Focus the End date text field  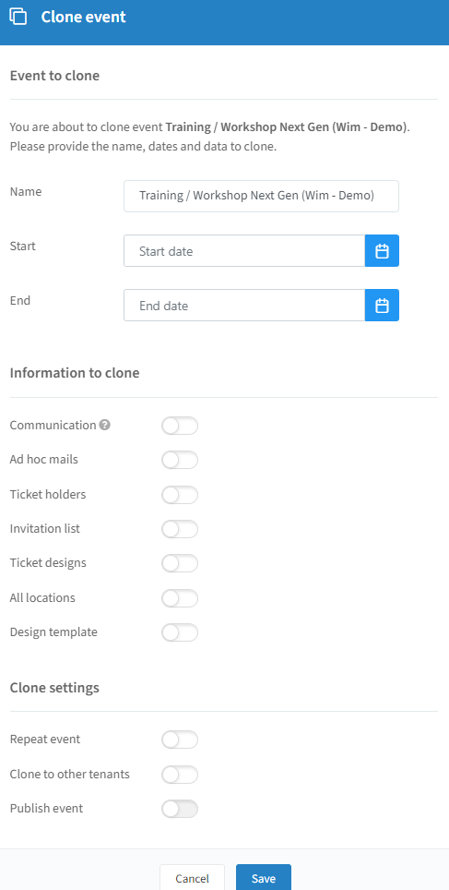click(244, 306)
